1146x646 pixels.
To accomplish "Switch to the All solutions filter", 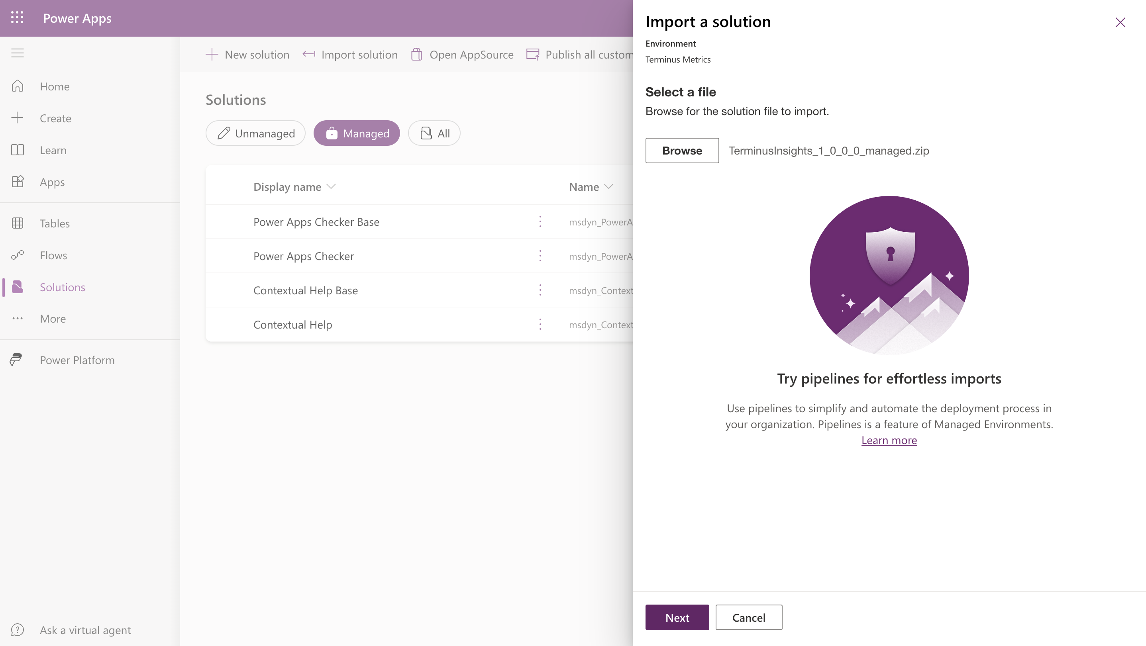I will 434,133.
